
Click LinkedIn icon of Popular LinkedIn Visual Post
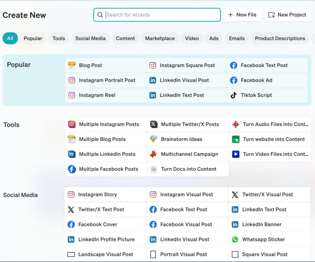(153, 80)
